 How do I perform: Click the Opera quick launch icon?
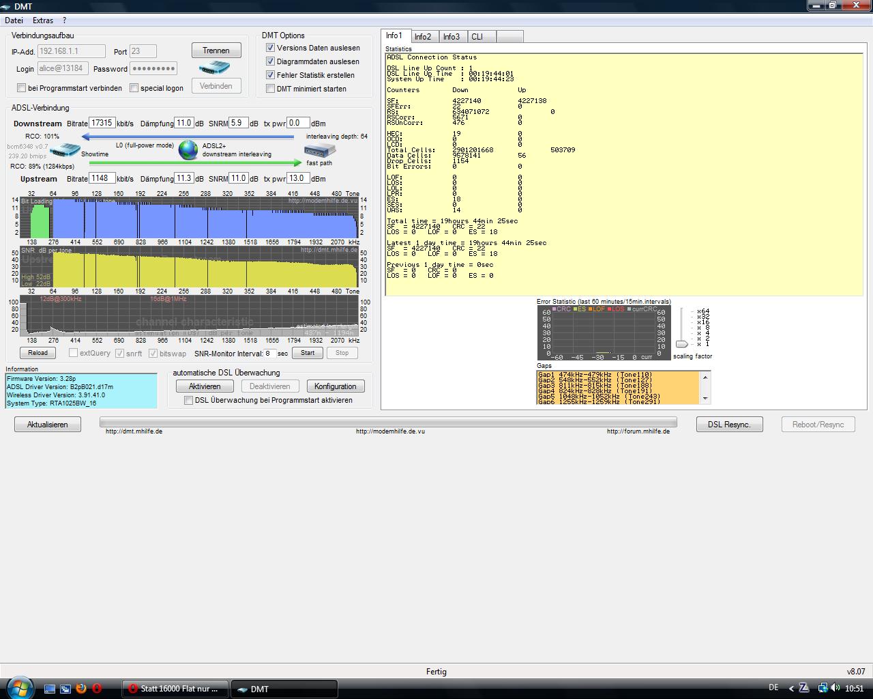tap(97, 689)
